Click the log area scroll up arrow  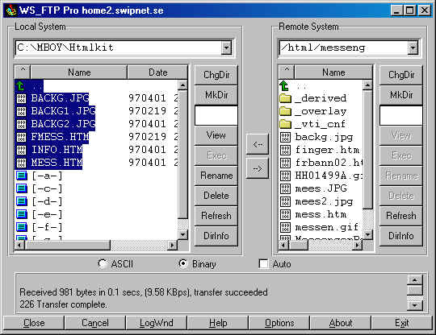tap(414, 280)
